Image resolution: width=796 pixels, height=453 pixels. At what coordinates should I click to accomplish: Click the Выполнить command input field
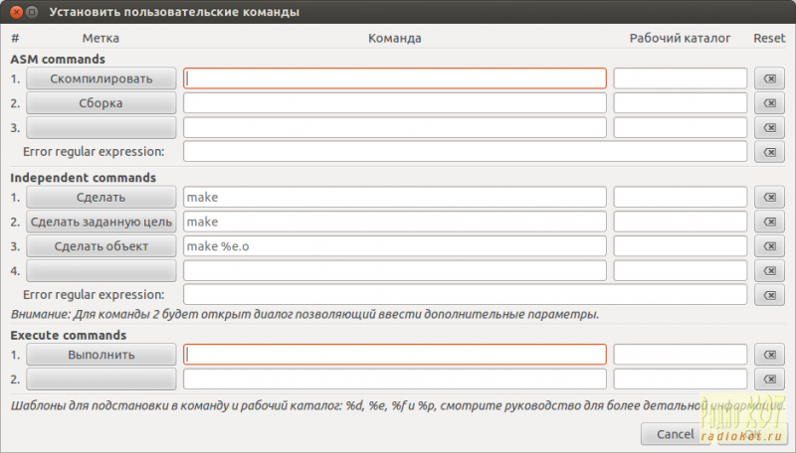tap(395, 356)
